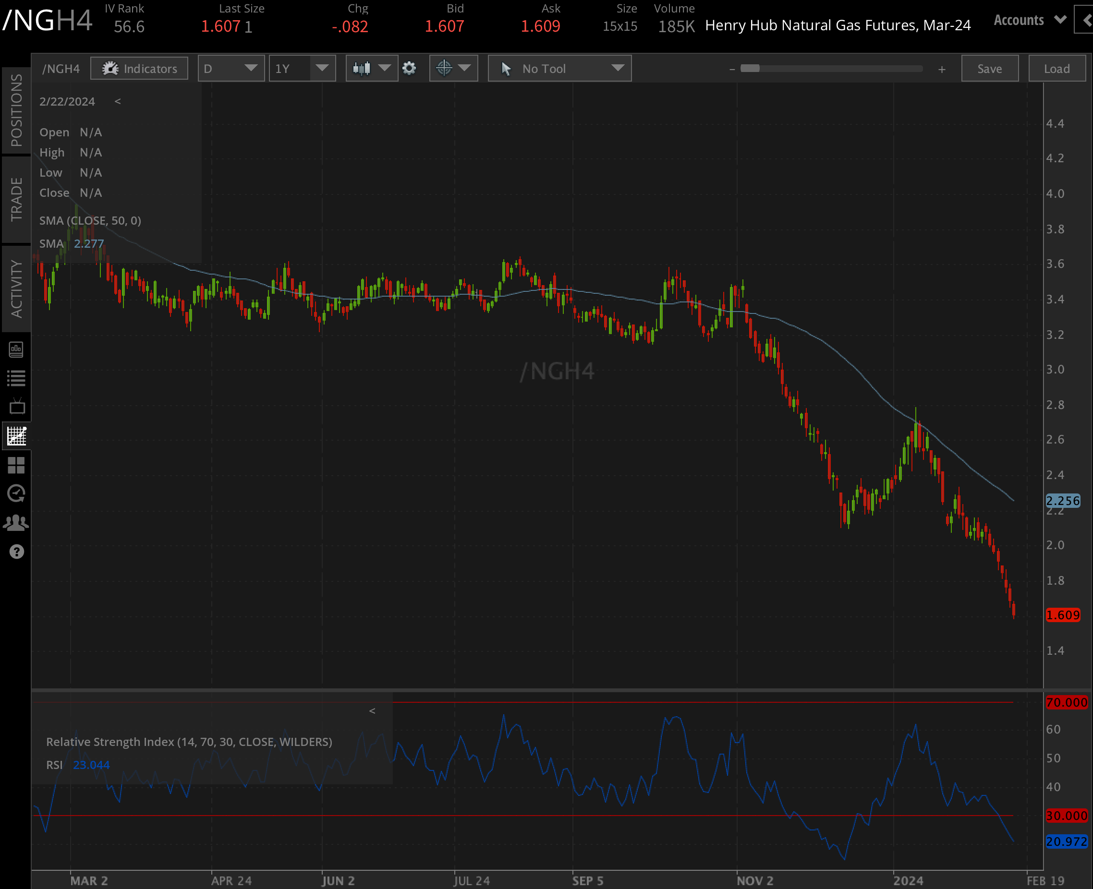
Task: Open the flexible grid four-squares icon
Action: [17, 466]
